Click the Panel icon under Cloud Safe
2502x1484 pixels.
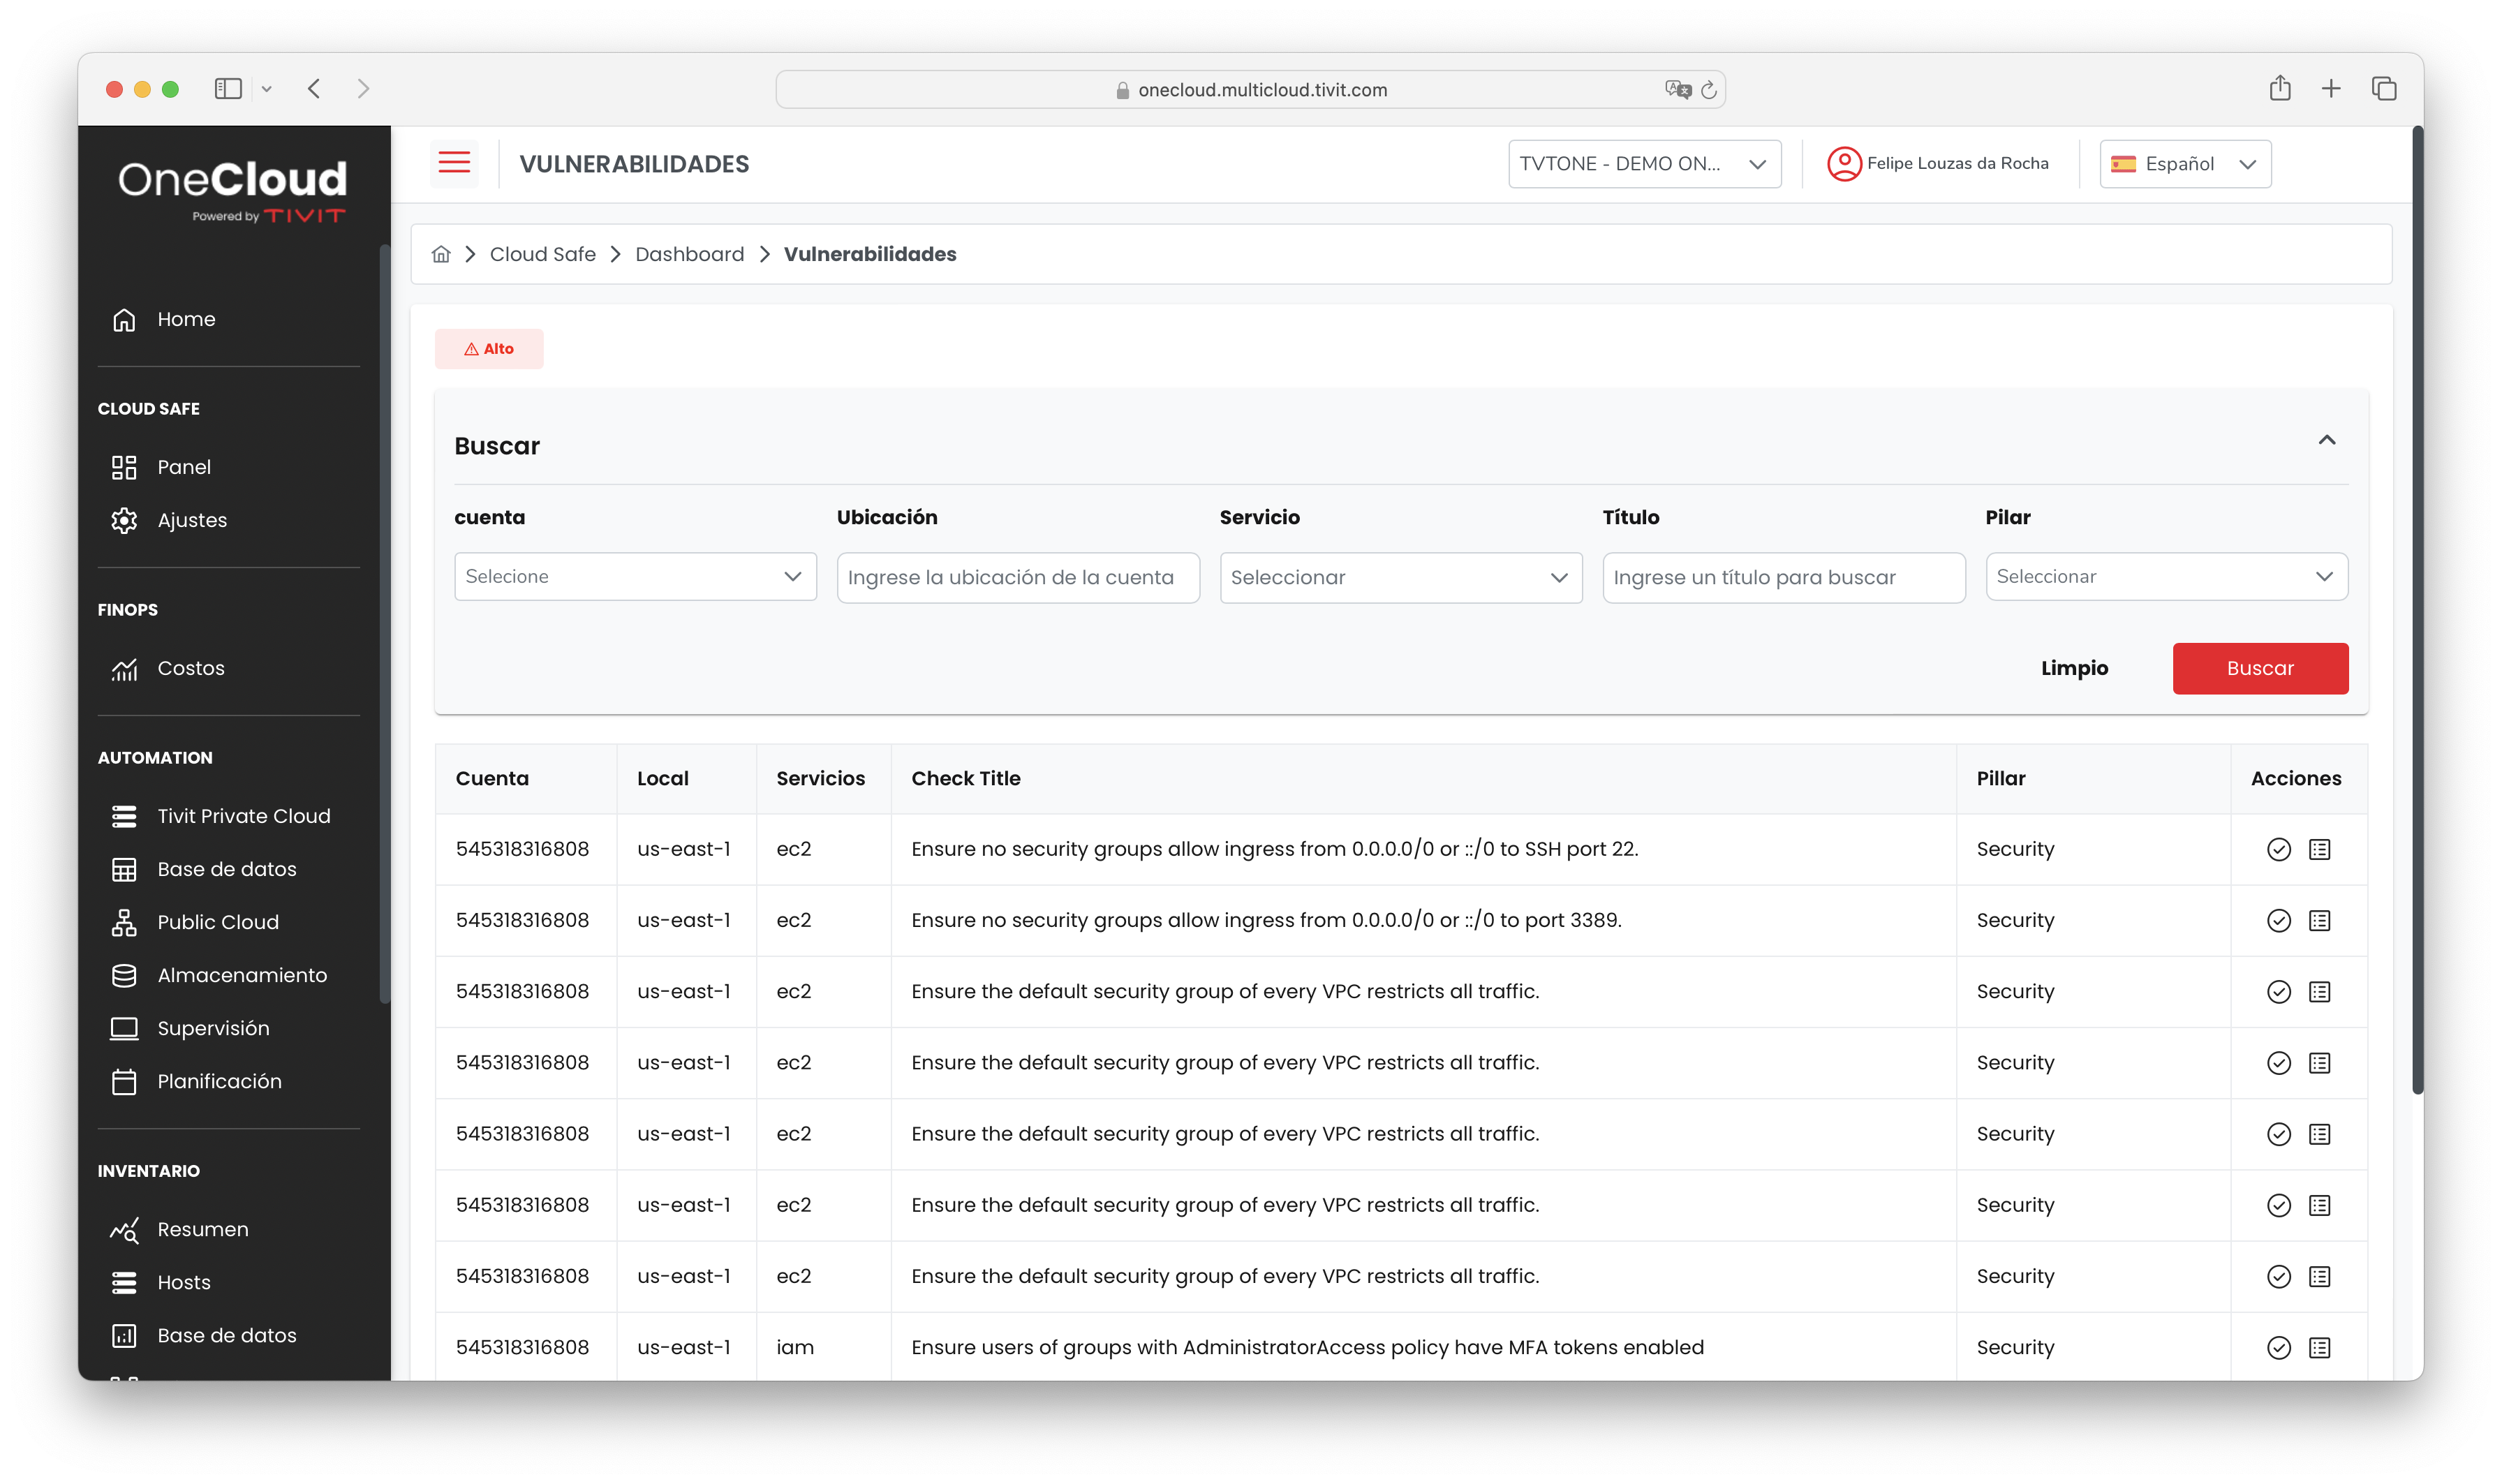(x=124, y=466)
